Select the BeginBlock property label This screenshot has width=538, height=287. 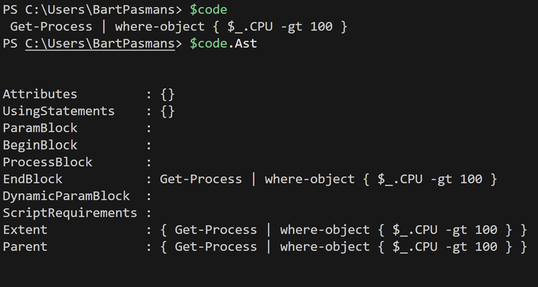click(40, 145)
